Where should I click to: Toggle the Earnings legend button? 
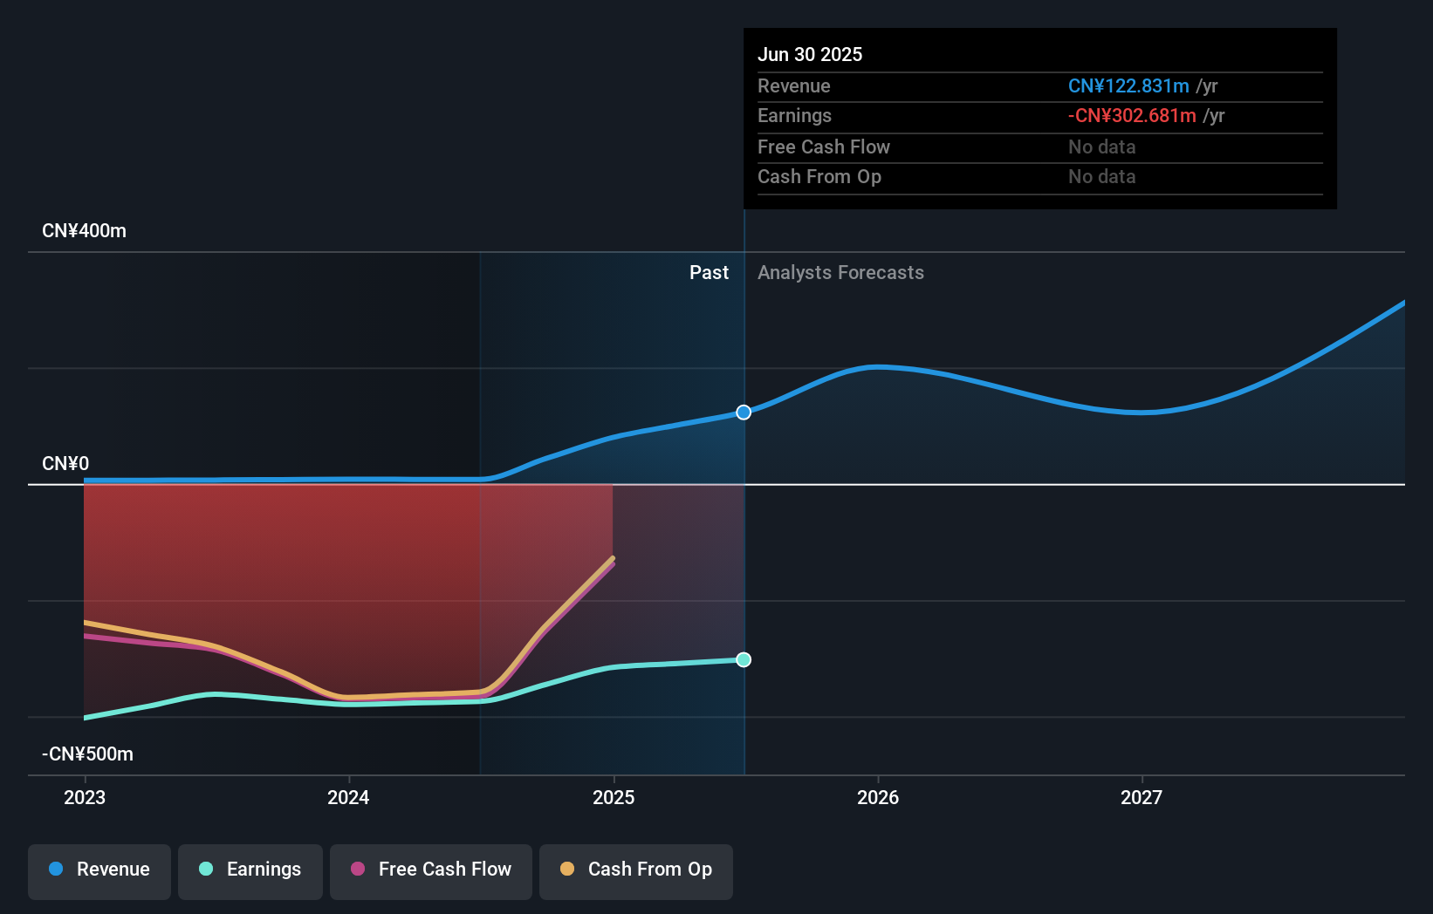click(x=250, y=871)
